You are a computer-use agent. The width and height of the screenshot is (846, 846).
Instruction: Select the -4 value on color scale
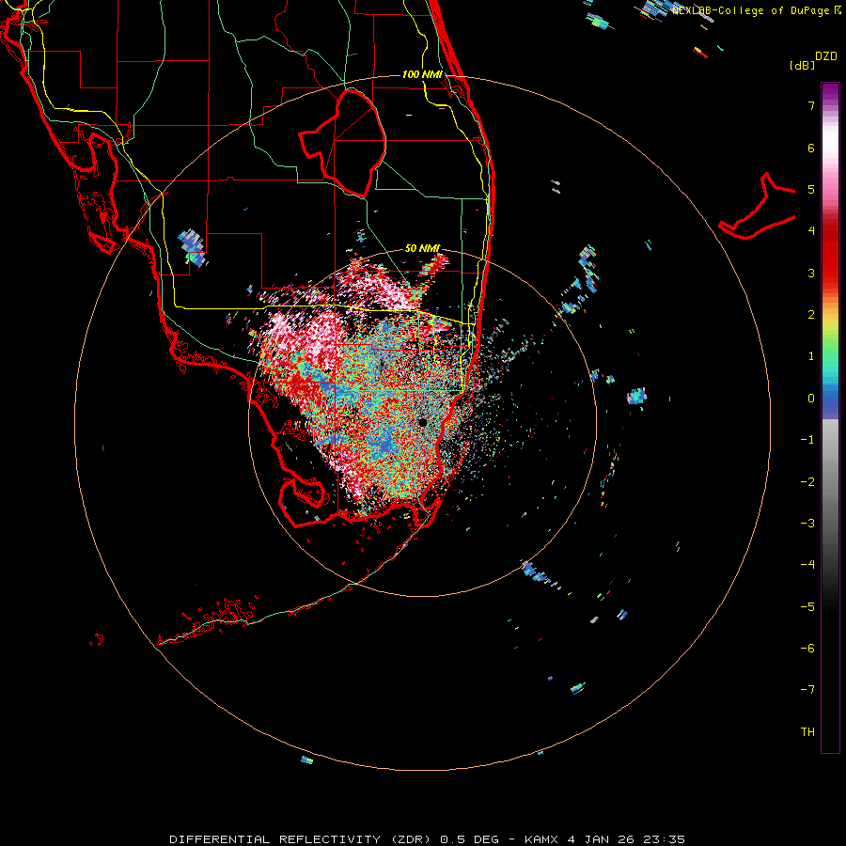coord(807,565)
